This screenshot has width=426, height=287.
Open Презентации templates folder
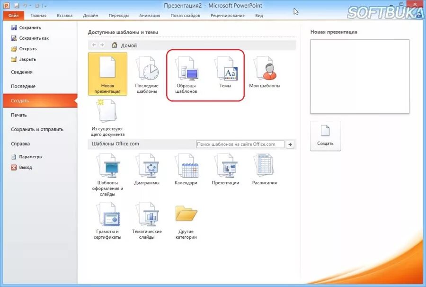pyautogui.click(x=225, y=169)
